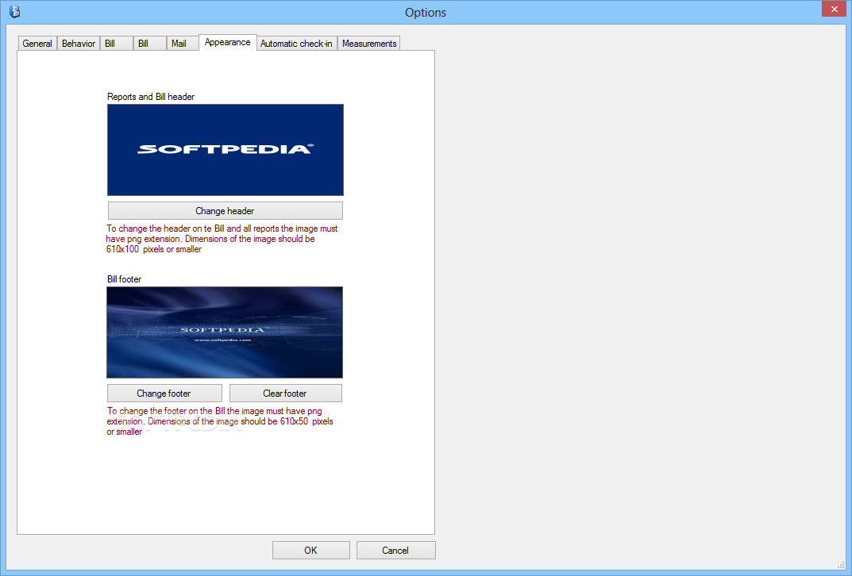Switch to the General tab
The image size is (852, 576).
click(x=37, y=44)
